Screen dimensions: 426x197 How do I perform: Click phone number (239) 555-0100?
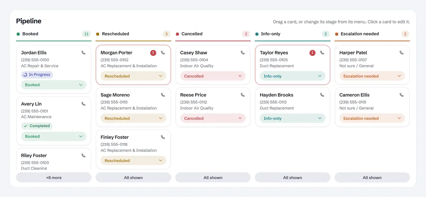pyautogui.click(x=35, y=60)
